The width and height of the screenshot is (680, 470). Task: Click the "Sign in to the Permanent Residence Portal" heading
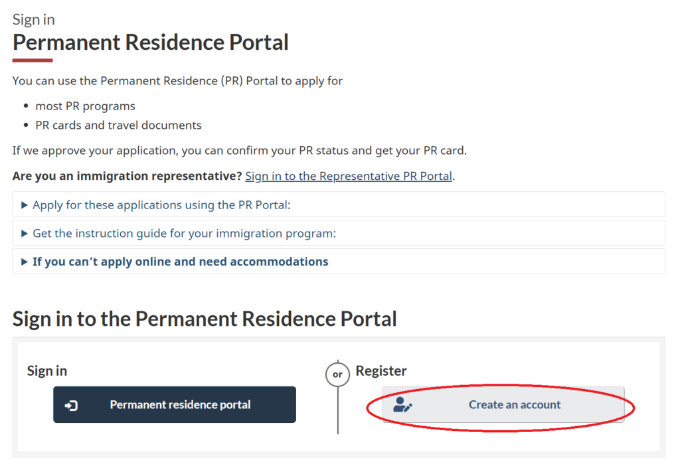[x=205, y=319]
